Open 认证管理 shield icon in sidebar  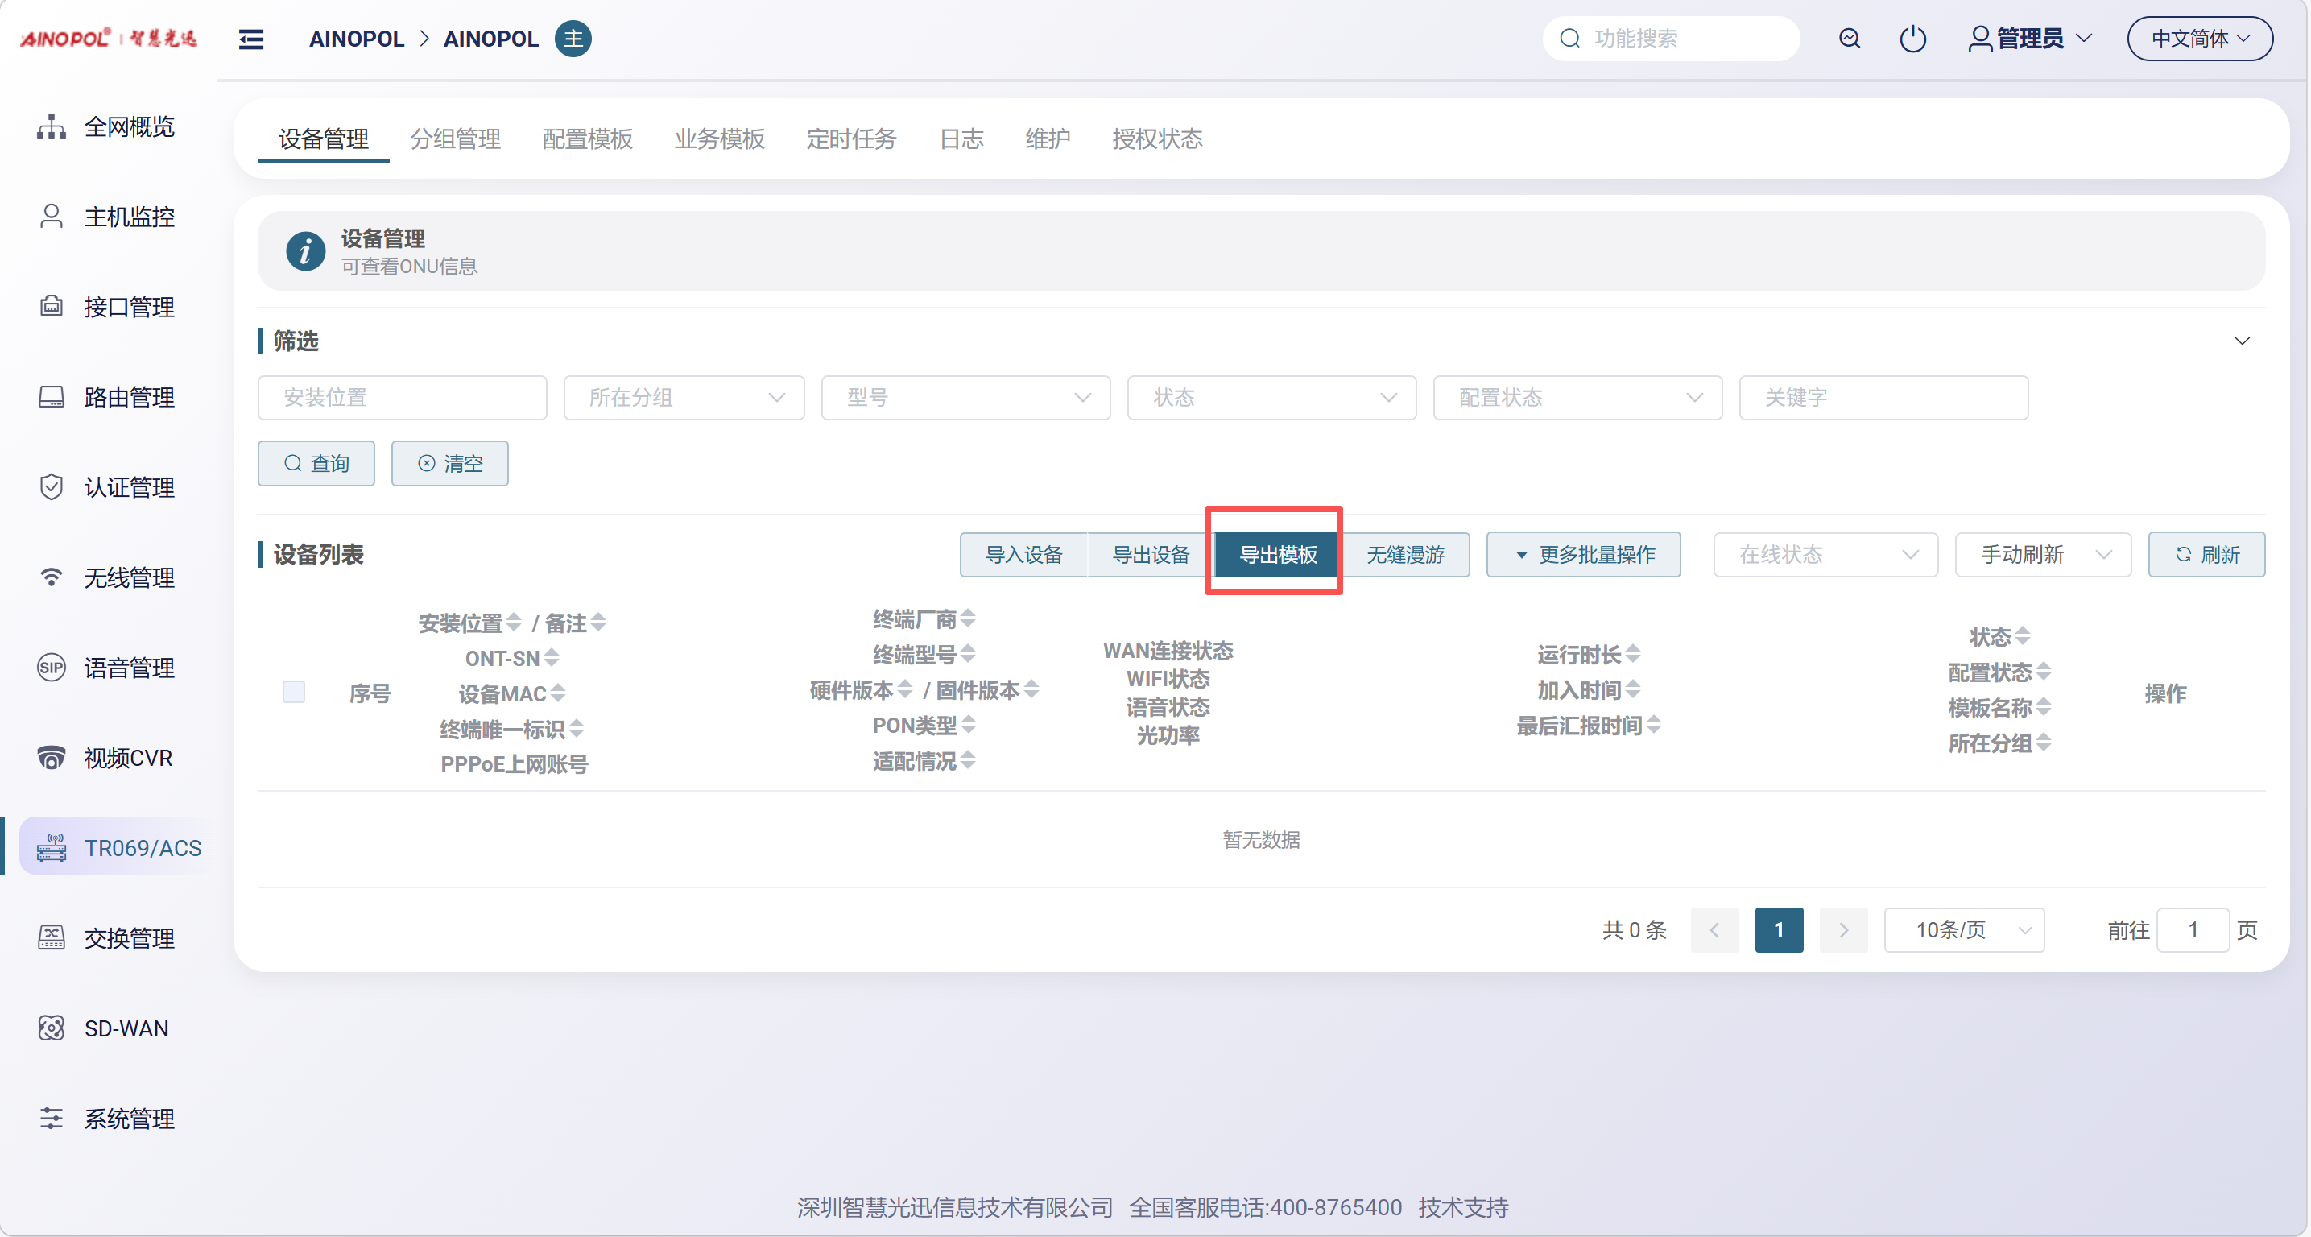click(x=52, y=487)
